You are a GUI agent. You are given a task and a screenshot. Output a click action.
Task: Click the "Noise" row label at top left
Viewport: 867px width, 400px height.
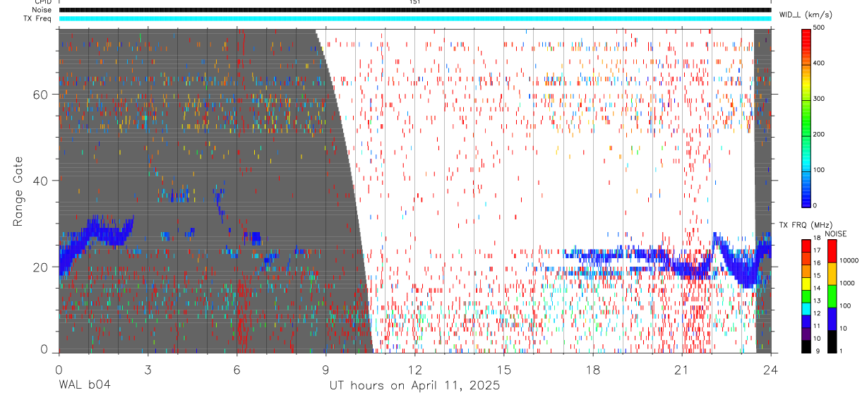pos(42,10)
